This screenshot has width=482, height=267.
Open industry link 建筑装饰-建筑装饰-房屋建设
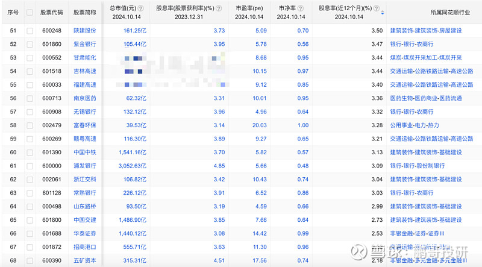point(426,31)
